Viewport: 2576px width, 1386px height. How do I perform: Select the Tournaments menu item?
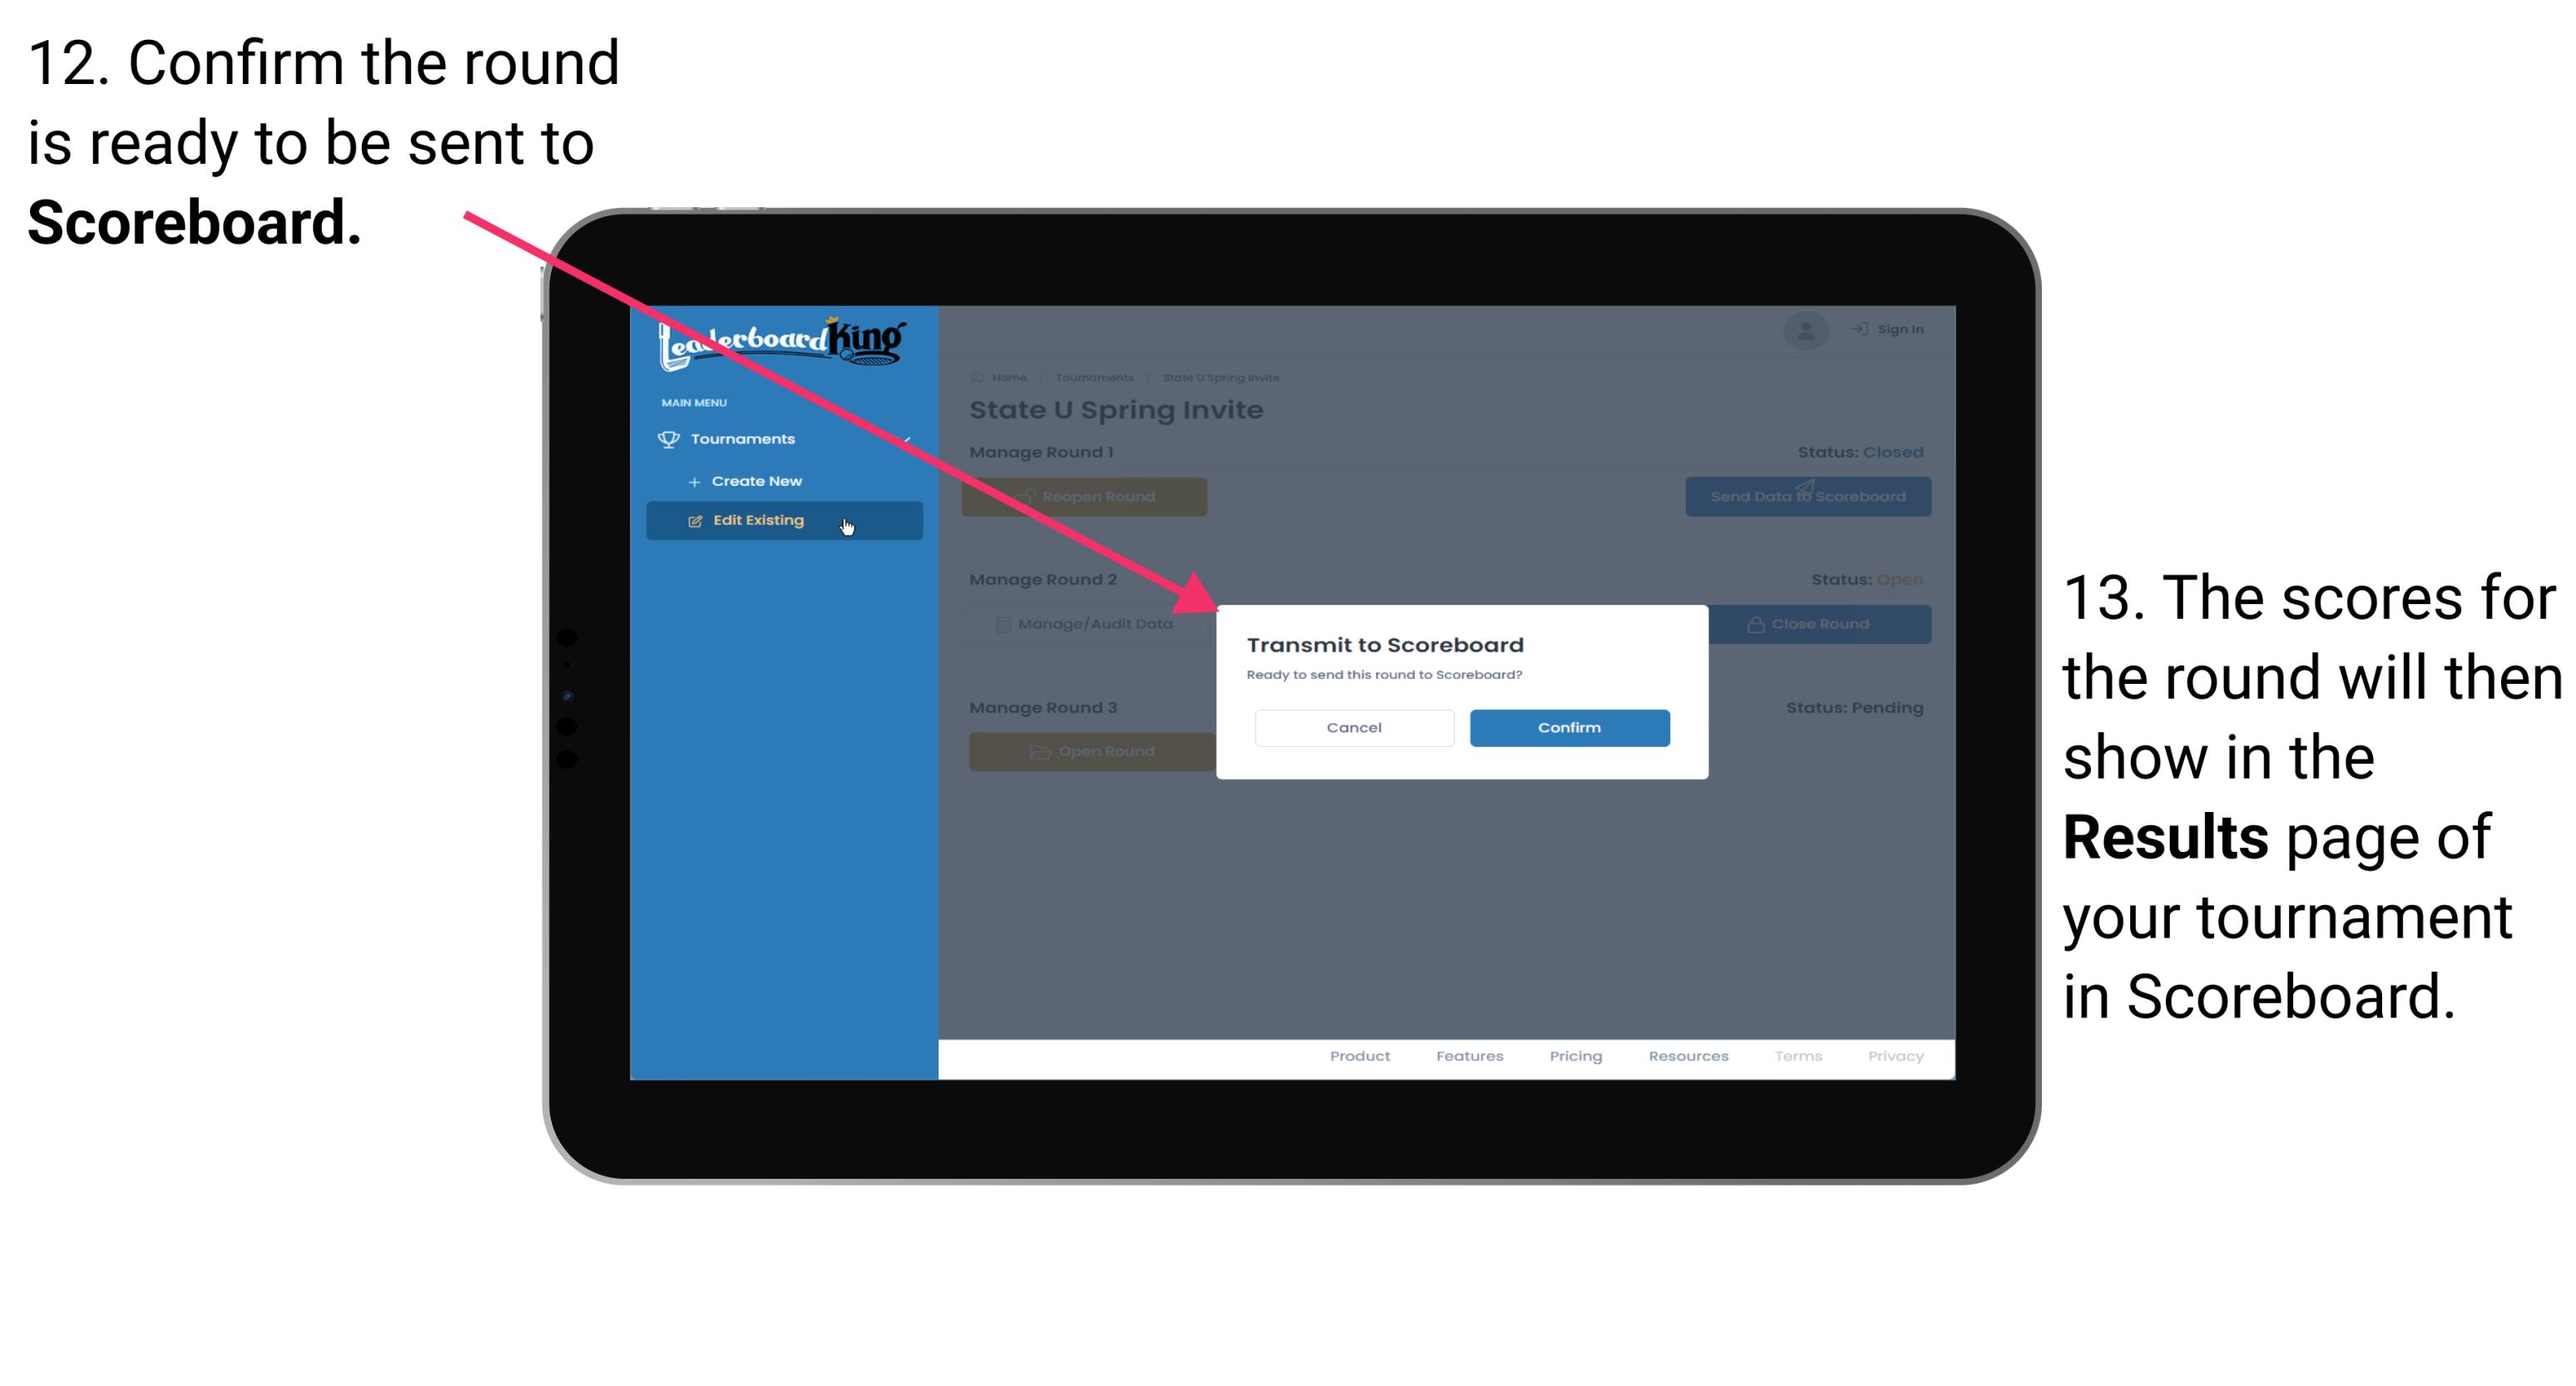click(x=746, y=438)
